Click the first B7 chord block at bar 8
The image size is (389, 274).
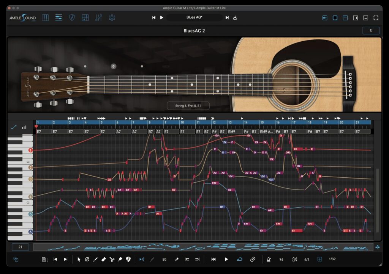[151, 132]
